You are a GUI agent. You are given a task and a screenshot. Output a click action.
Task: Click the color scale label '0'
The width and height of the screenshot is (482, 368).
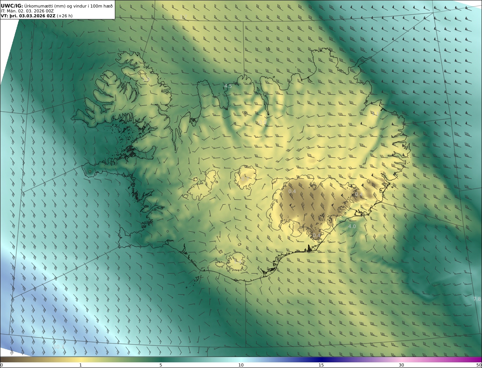(x=2, y=365)
